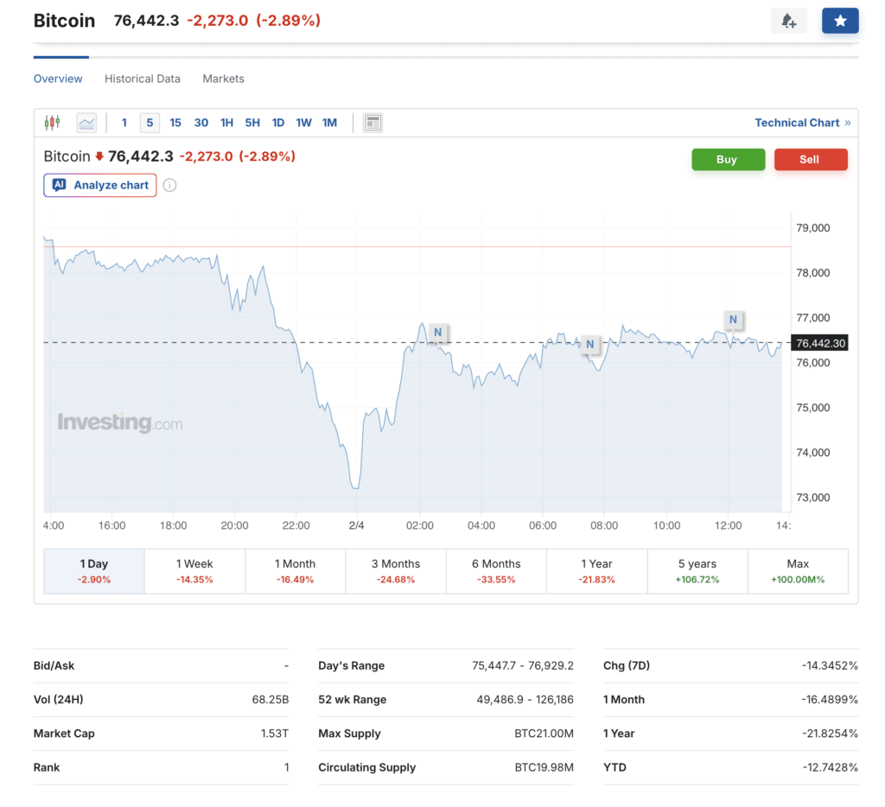
Task: Click the 52 wk Range value
Action: pos(525,699)
